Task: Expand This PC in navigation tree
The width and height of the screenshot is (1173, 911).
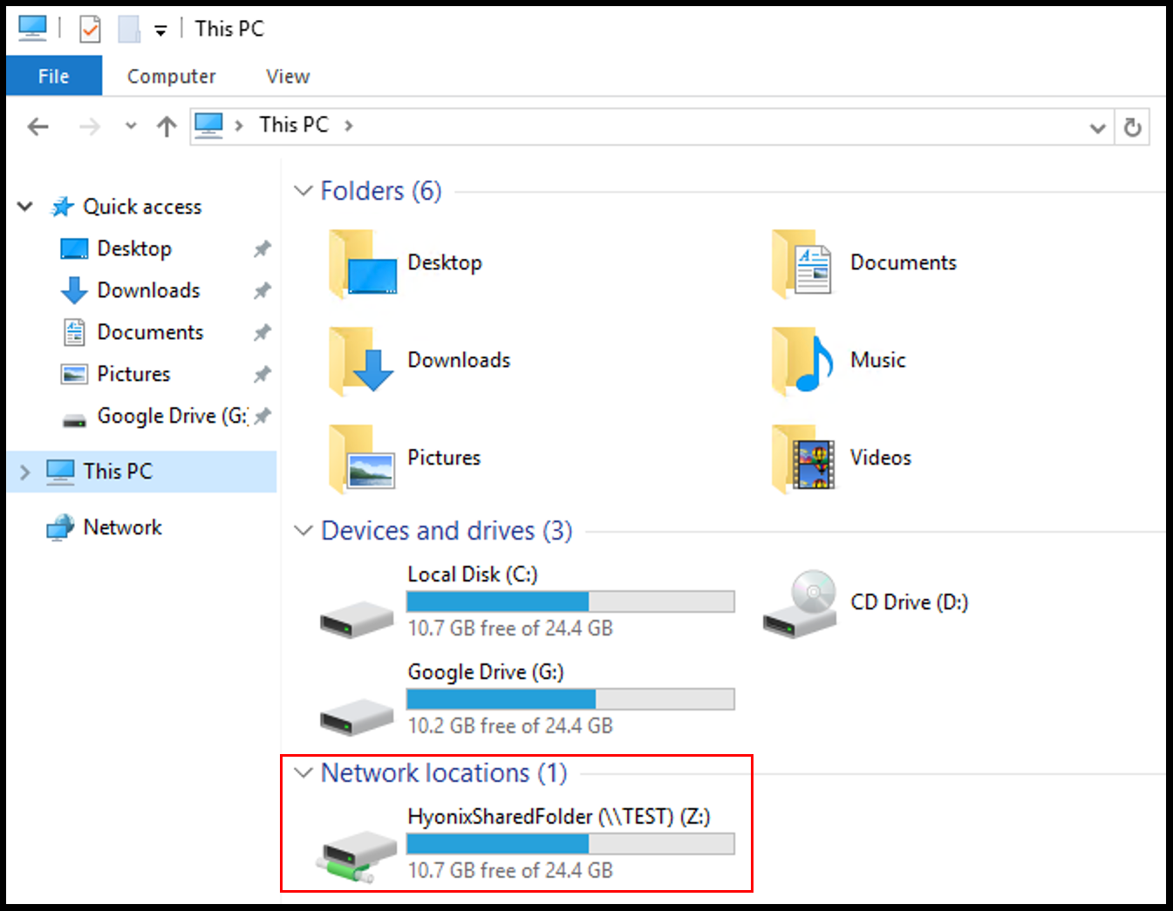Action: pos(24,472)
